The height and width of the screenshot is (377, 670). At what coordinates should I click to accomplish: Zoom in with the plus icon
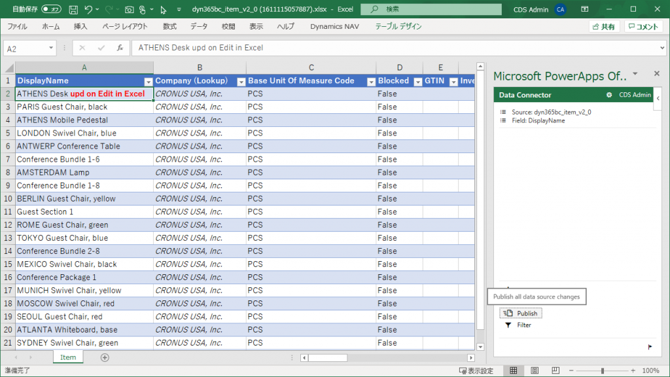[633, 370]
